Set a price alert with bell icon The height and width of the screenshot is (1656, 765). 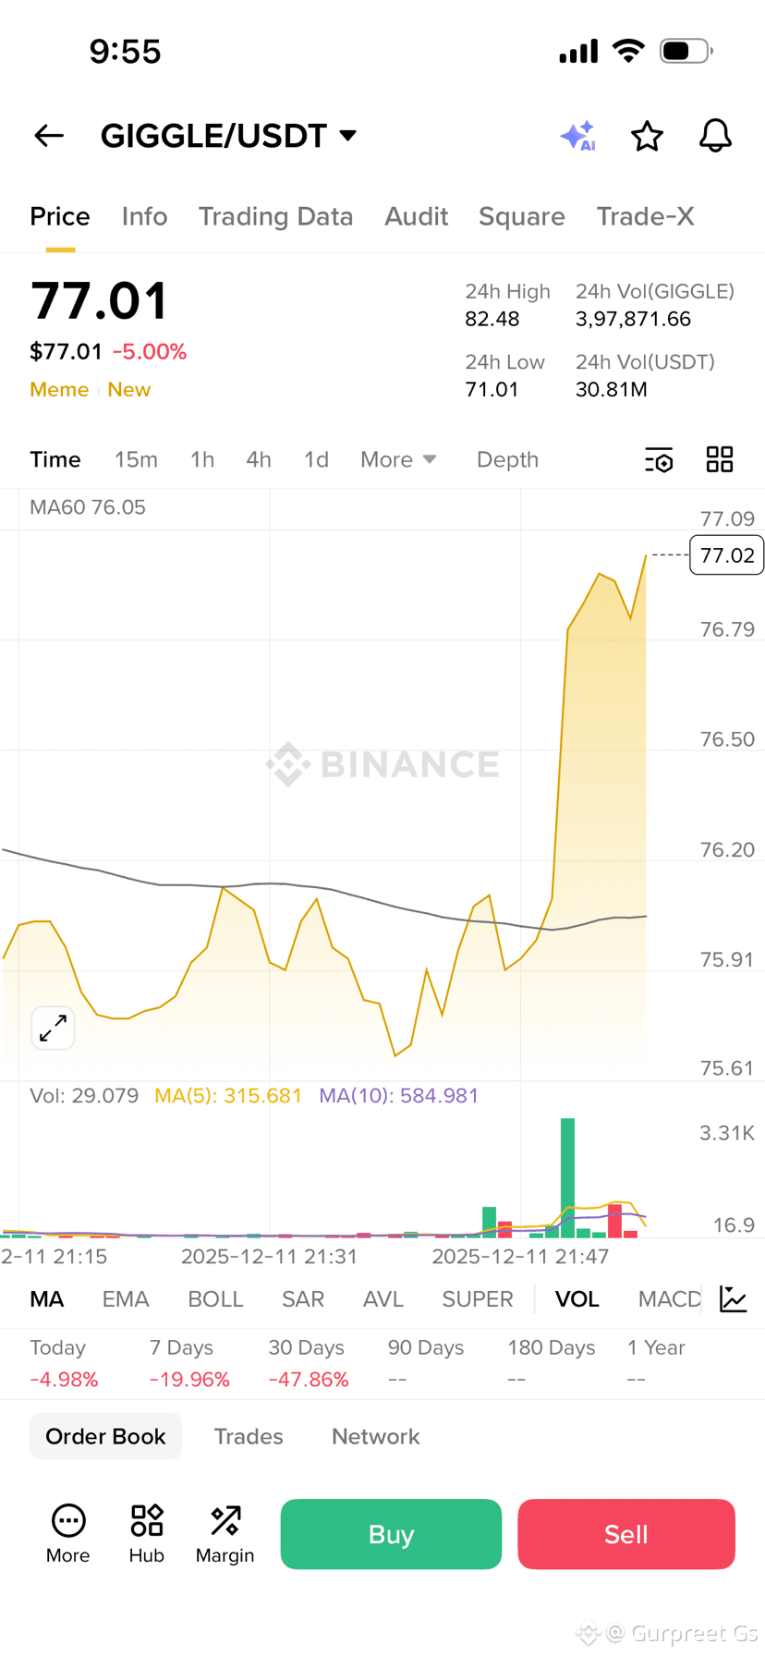715,136
